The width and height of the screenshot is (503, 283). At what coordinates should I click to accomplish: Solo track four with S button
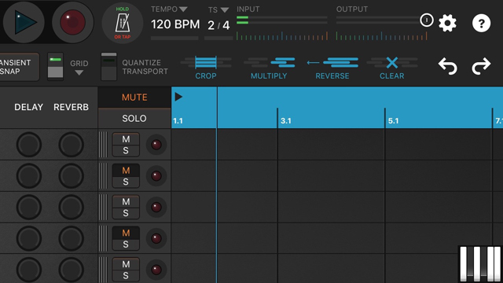tap(126, 244)
